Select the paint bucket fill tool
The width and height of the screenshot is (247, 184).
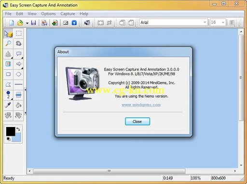pos(19,105)
